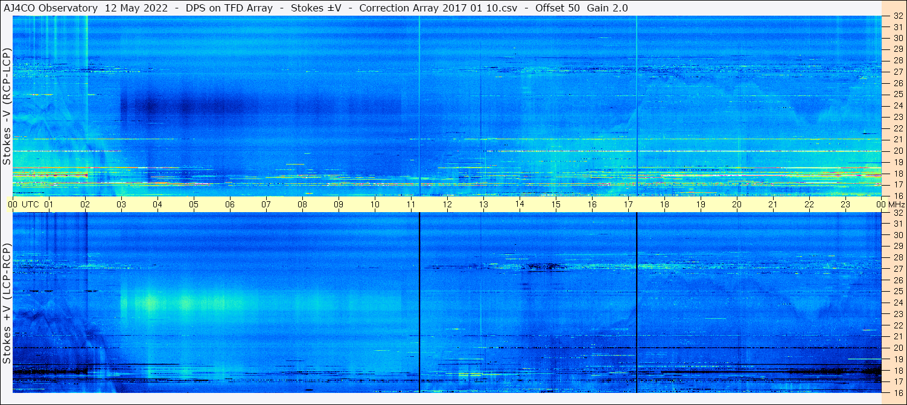Click 18 MHz label of Stokes -V panel
907x405 pixels.
pyautogui.click(x=898, y=174)
